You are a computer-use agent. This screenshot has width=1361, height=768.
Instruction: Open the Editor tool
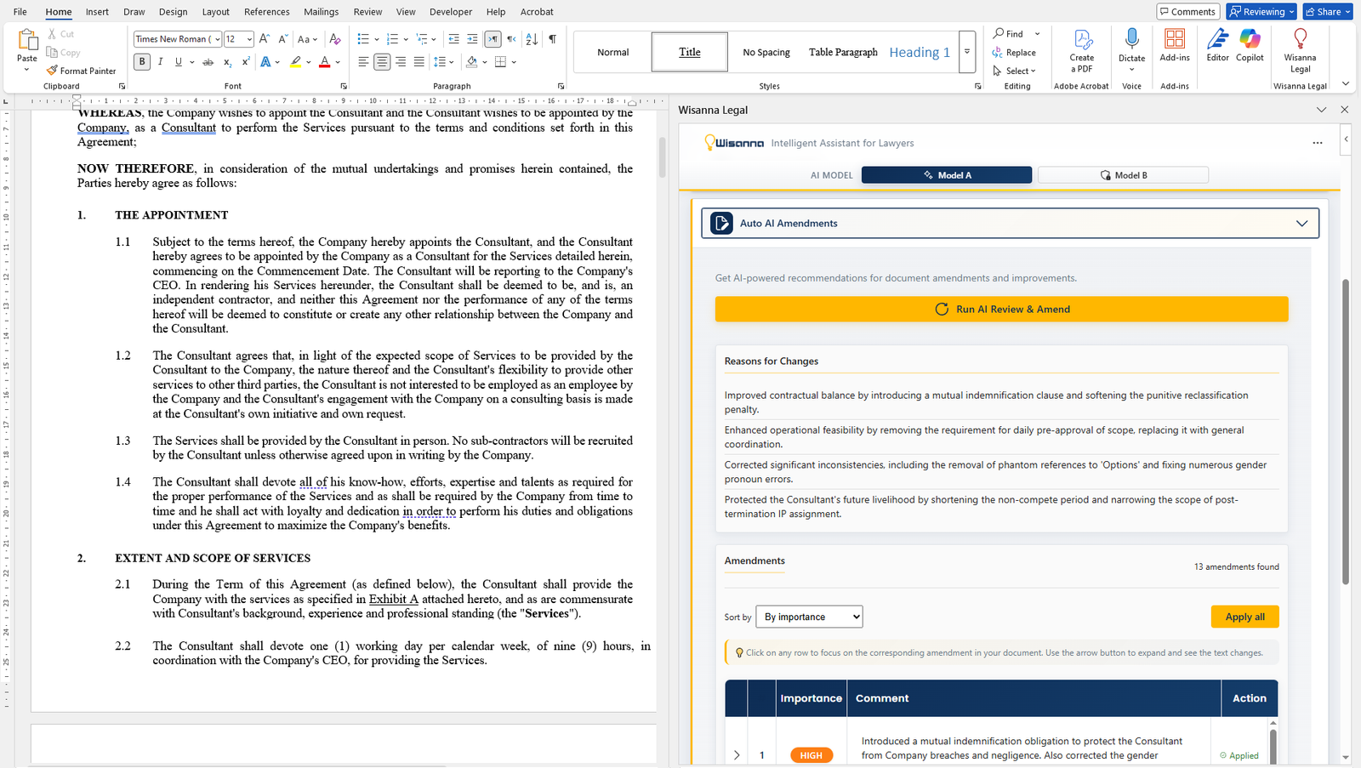(x=1217, y=40)
